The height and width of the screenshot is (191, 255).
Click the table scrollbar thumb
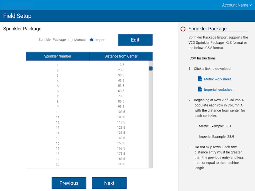click(x=150, y=68)
